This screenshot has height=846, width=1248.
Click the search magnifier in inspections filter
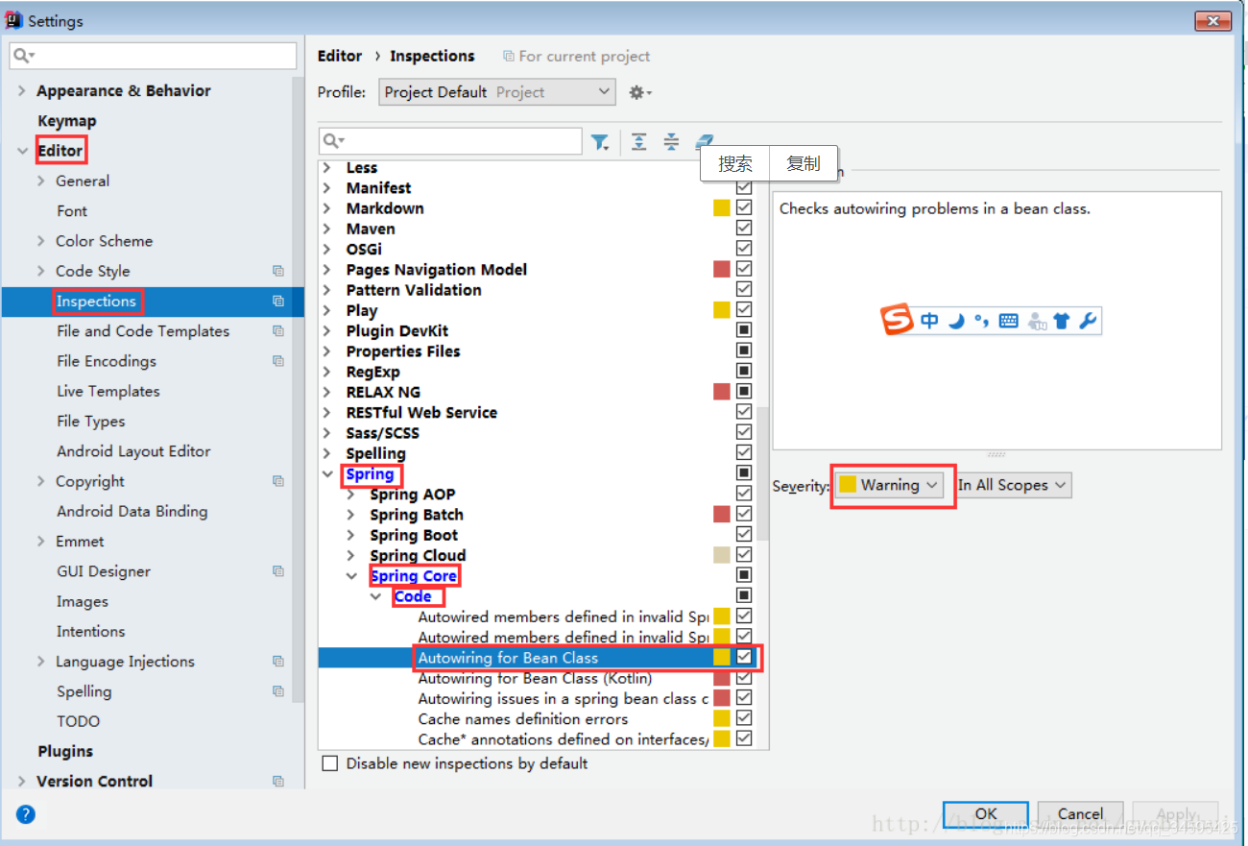pos(333,141)
